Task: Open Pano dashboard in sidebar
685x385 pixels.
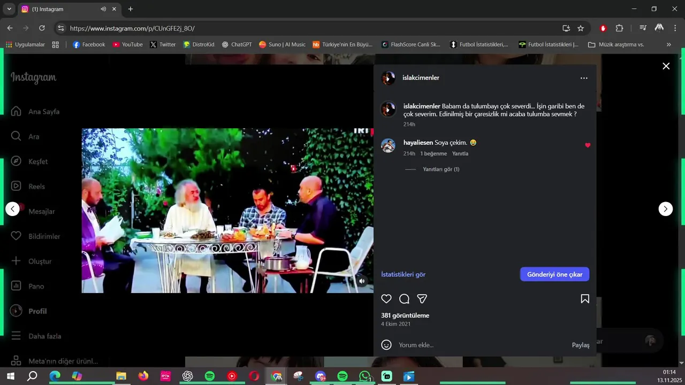Action: point(28,286)
